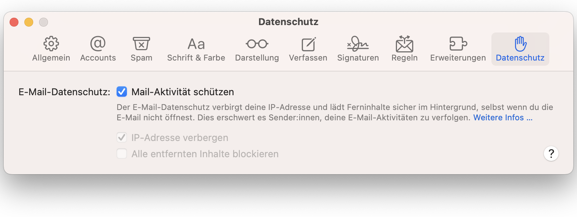This screenshot has width=577, height=217.
Task: Click the E-Mail-Datenschutz field label
Action: 65,92
